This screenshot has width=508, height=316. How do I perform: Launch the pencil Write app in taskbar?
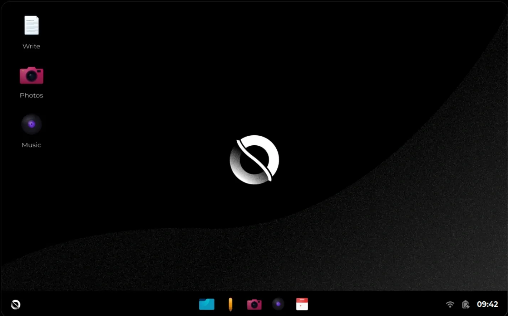click(230, 305)
